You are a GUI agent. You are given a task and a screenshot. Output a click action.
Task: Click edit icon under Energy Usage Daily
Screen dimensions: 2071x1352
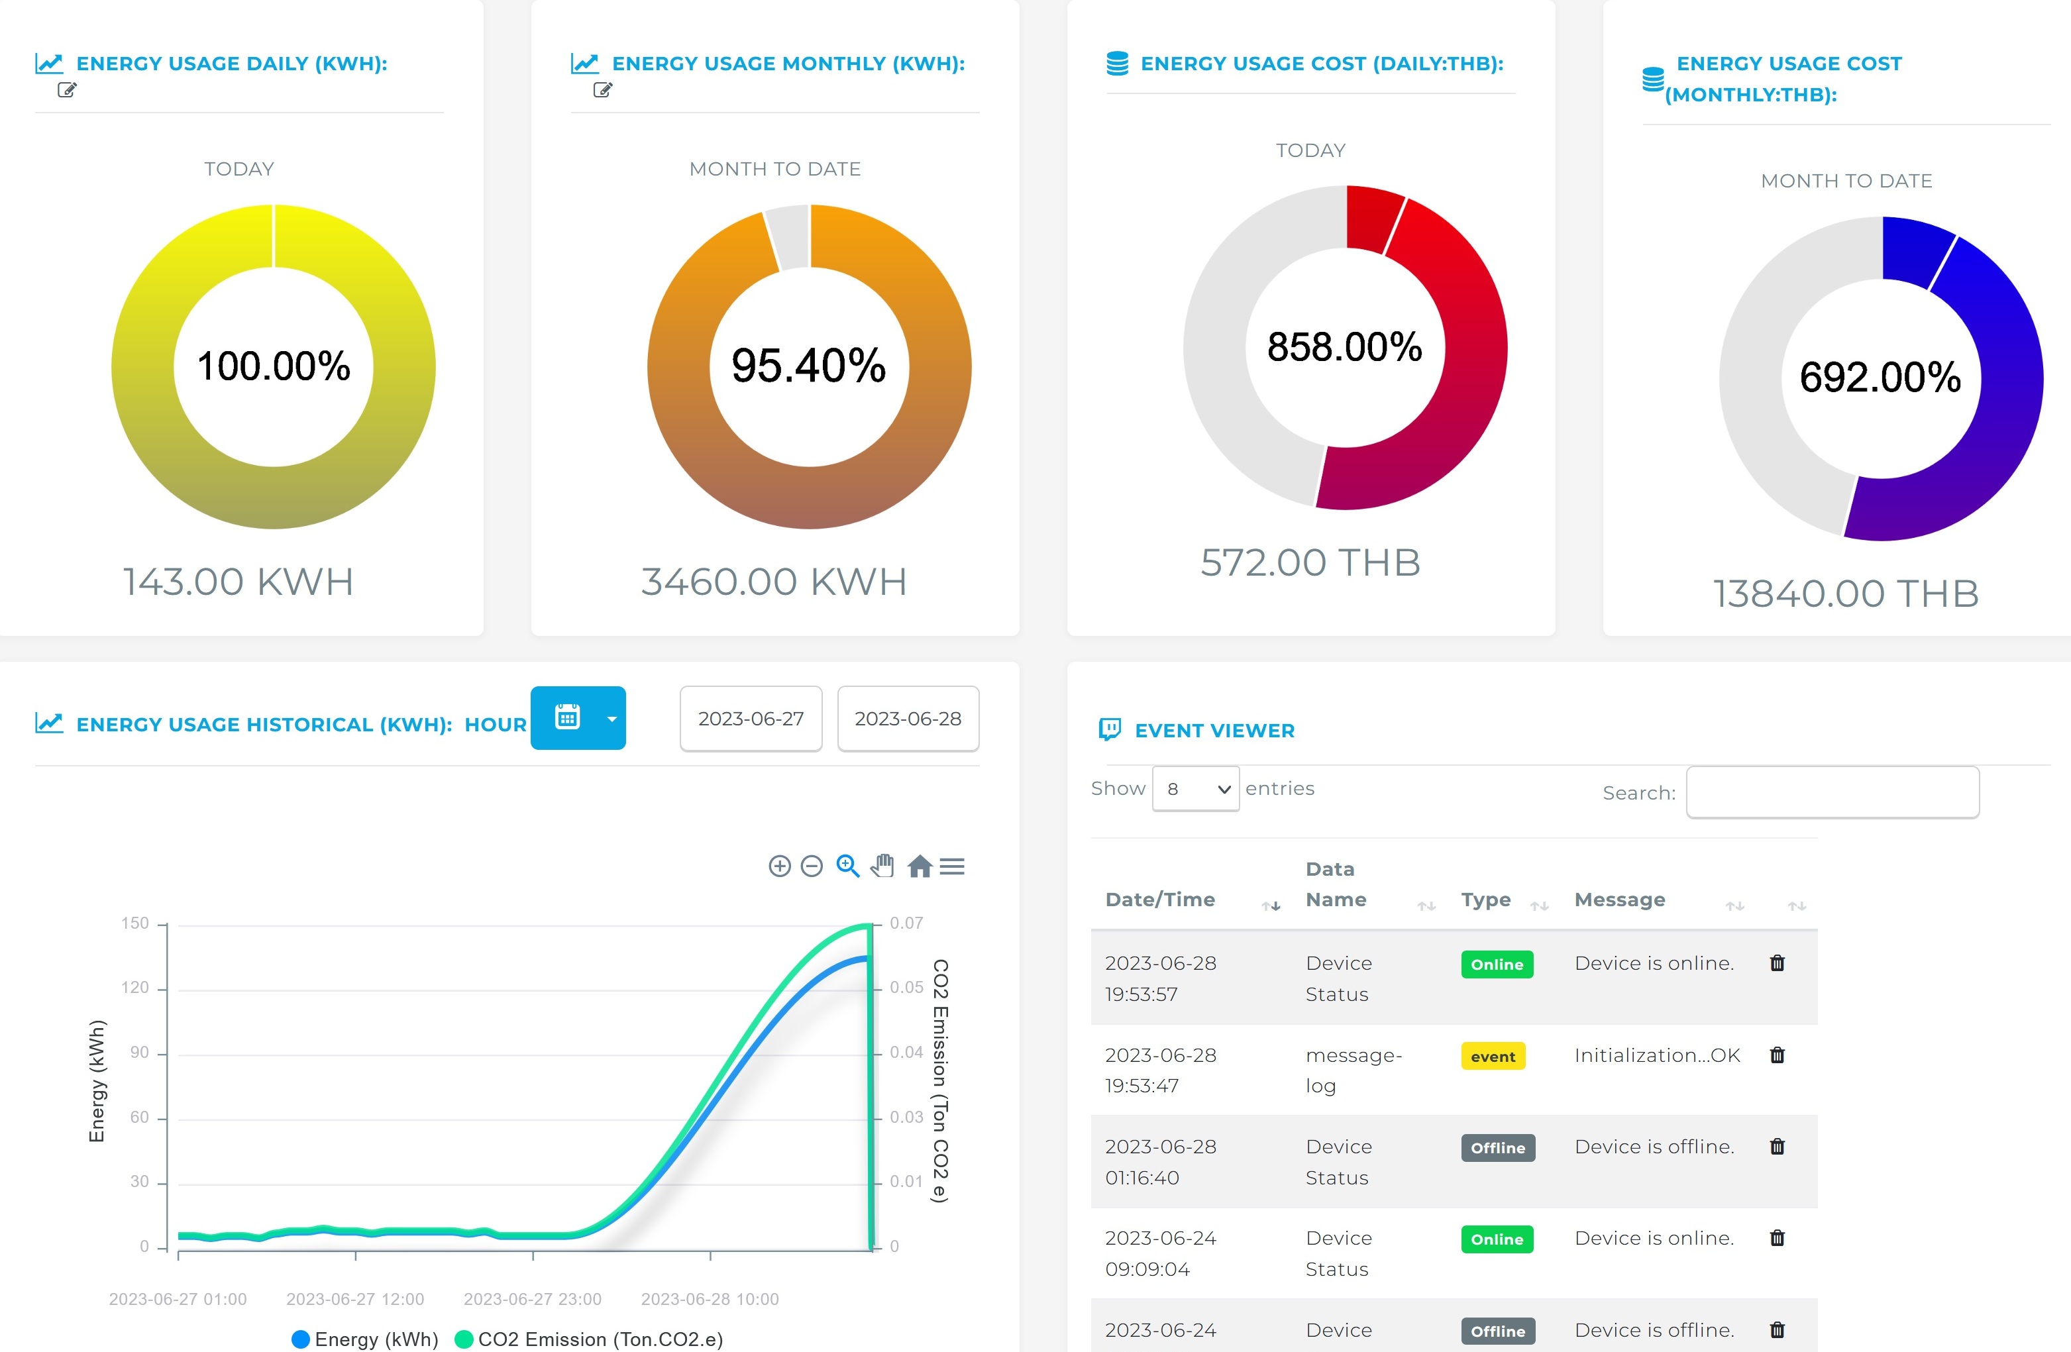click(x=67, y=89)
